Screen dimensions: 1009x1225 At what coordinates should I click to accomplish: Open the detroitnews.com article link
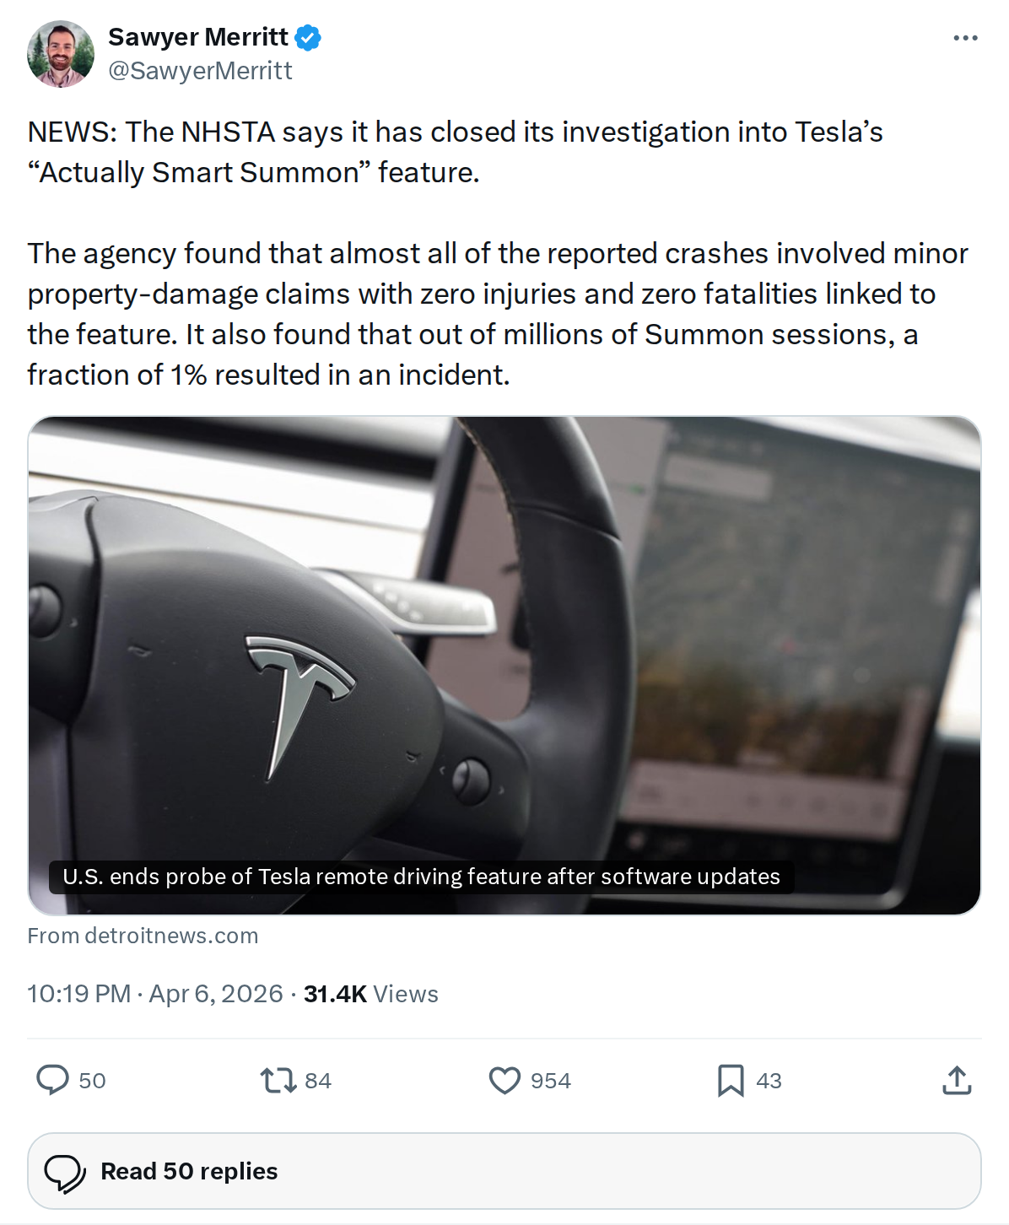(x=143, y=935)
